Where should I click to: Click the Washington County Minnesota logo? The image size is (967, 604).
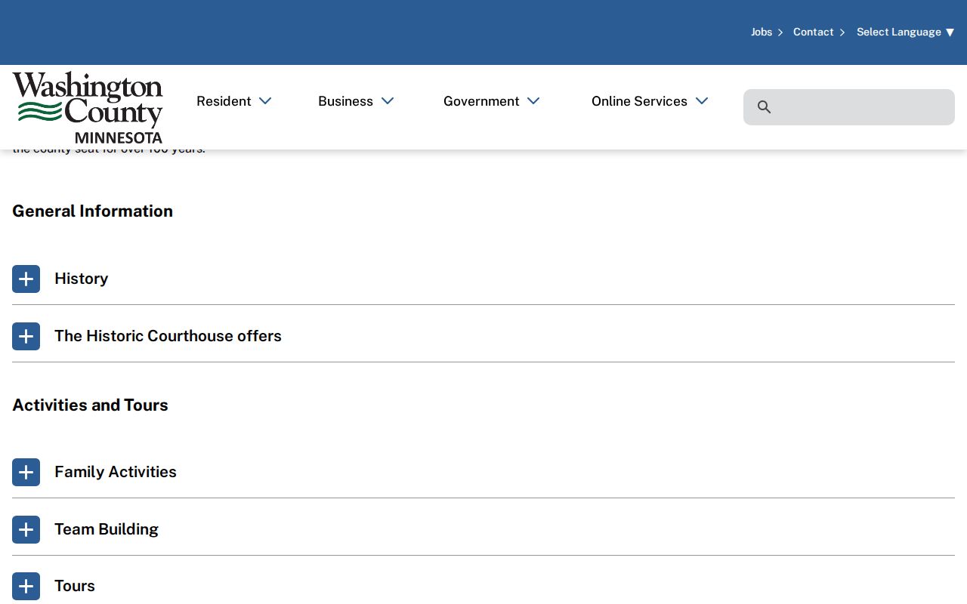(88, 107)
